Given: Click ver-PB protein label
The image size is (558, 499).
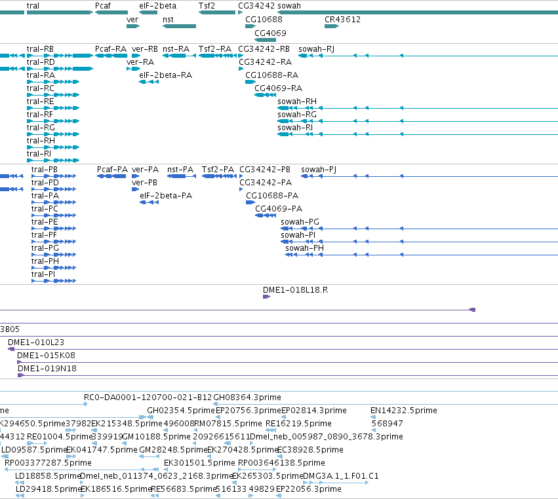Looking at the screenshot, I should pyautogui.click(x=144, y=182).
